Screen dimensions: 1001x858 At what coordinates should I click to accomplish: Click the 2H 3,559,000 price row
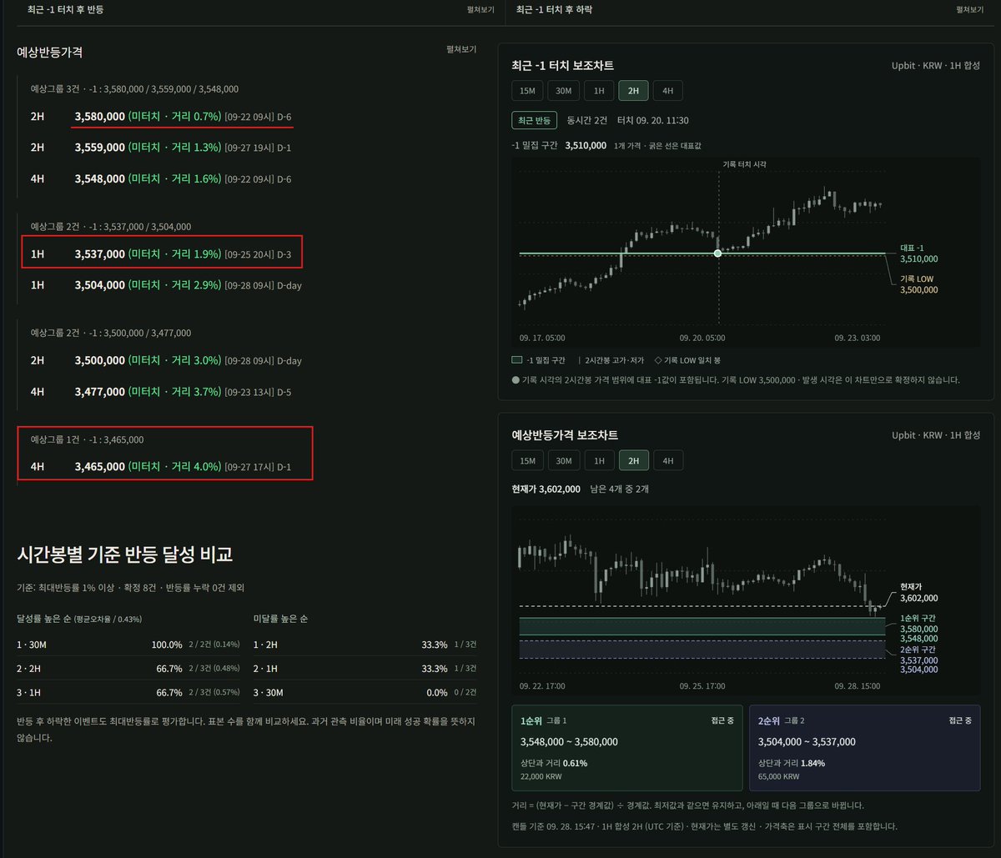pos(160,148)
